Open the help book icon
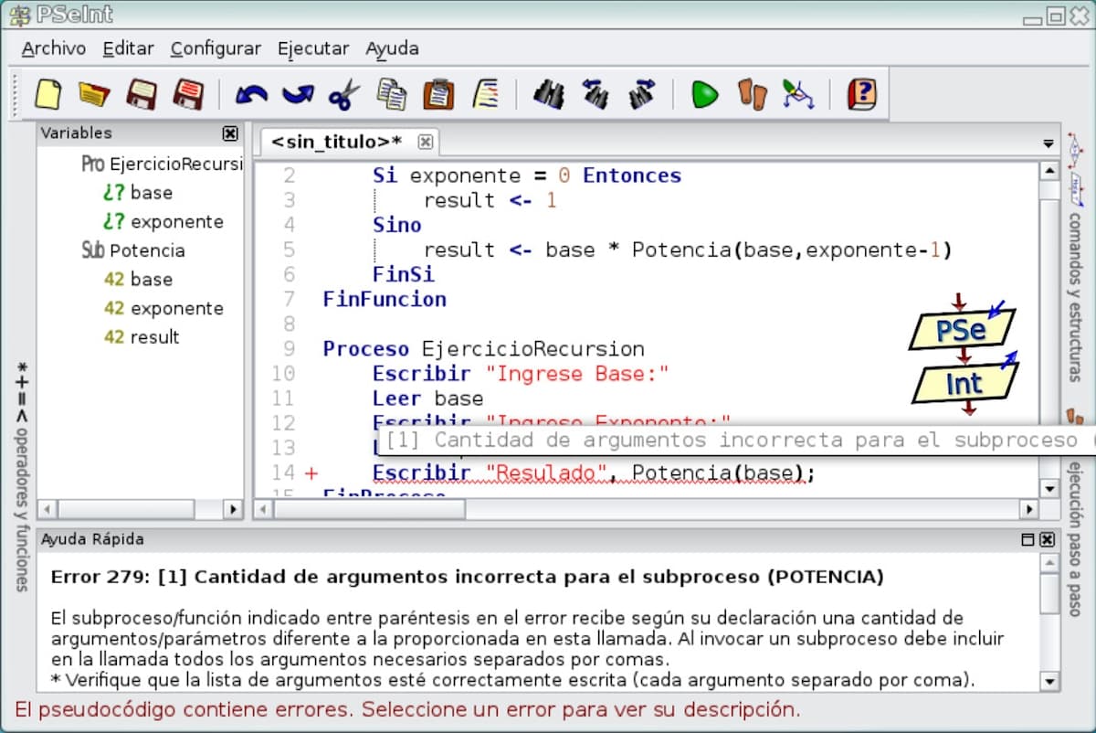Image resolution: width=1096 pixels, height=733 pixels. click(x=860, y=94)
